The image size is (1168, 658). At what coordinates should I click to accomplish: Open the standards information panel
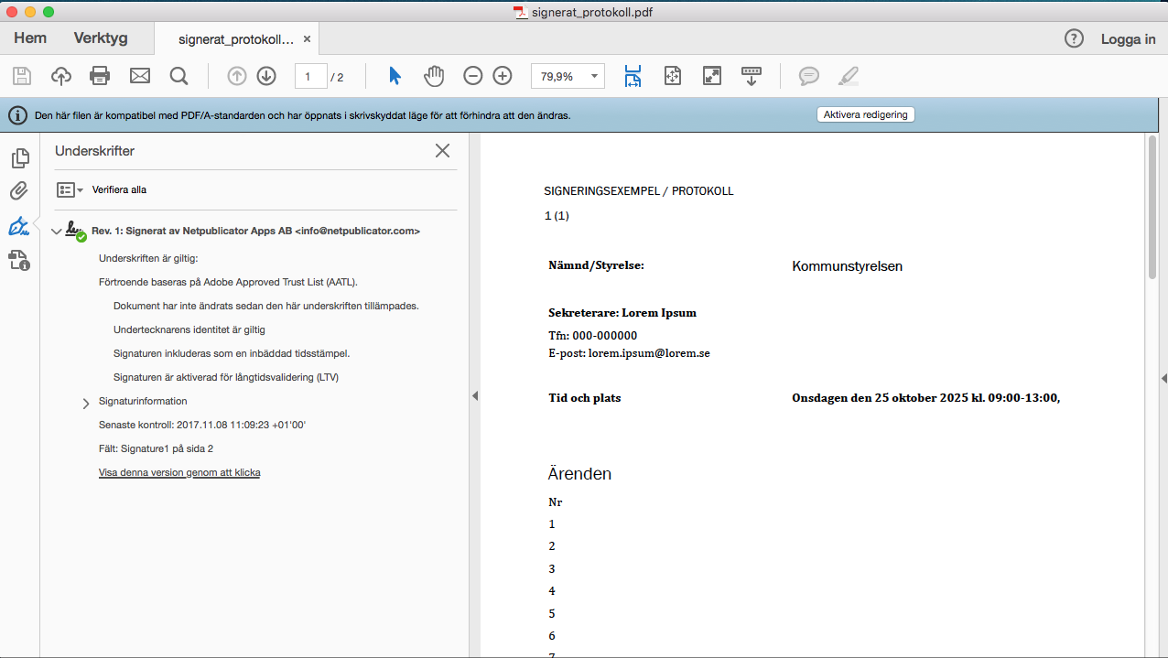pos(19,260)
